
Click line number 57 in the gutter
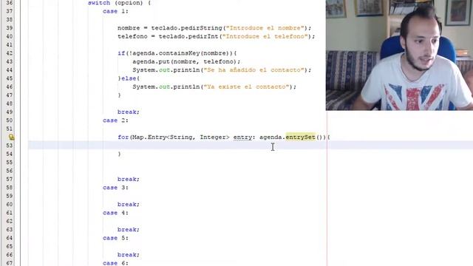click(10, 179)
